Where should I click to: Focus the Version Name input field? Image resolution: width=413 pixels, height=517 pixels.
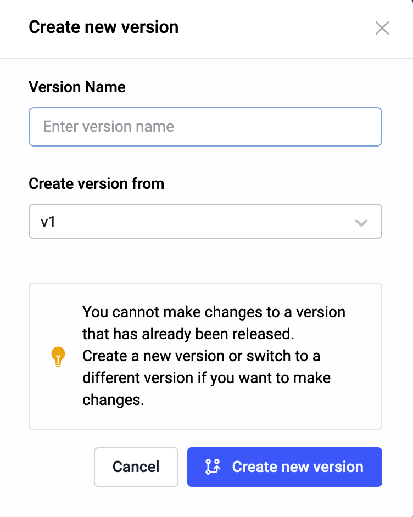(x=205, y=127)
